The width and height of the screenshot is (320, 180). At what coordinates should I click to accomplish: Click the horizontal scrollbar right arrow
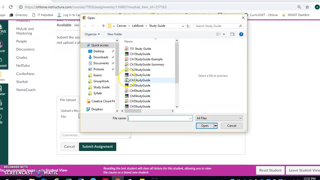(x=172, y=111)
